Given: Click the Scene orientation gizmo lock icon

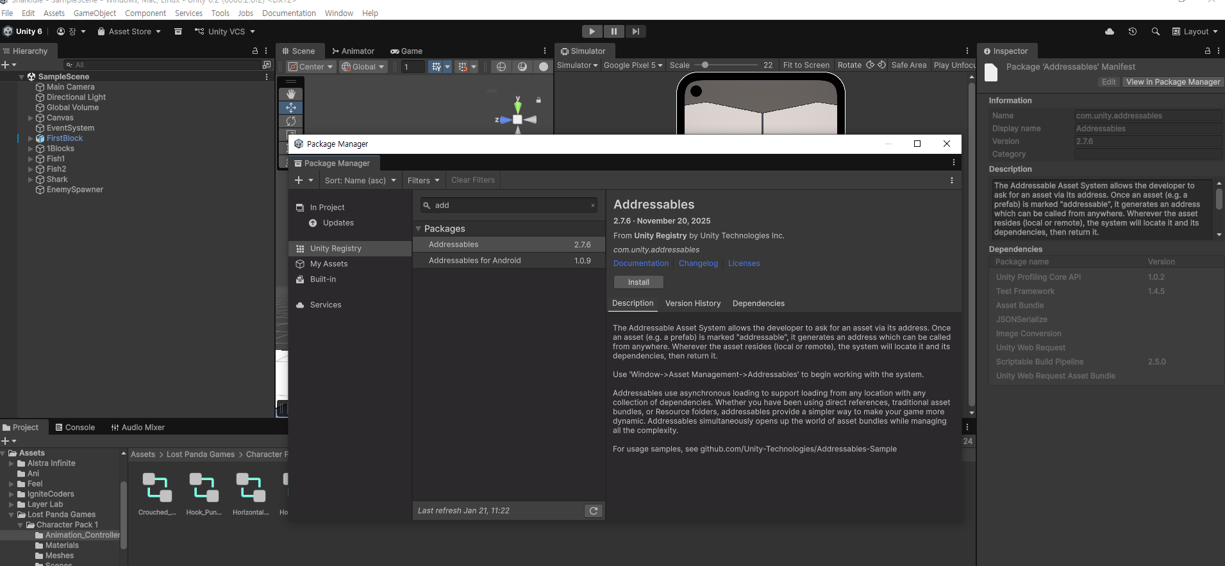Looking at the screenshot, I should point(538,100).
